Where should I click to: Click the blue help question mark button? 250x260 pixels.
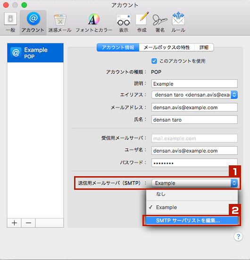238,236
